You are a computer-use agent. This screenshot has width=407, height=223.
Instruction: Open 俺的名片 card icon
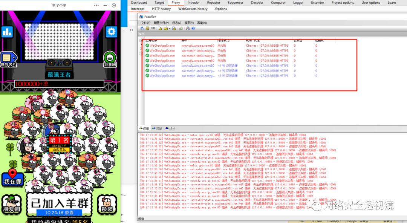[8, 60]
